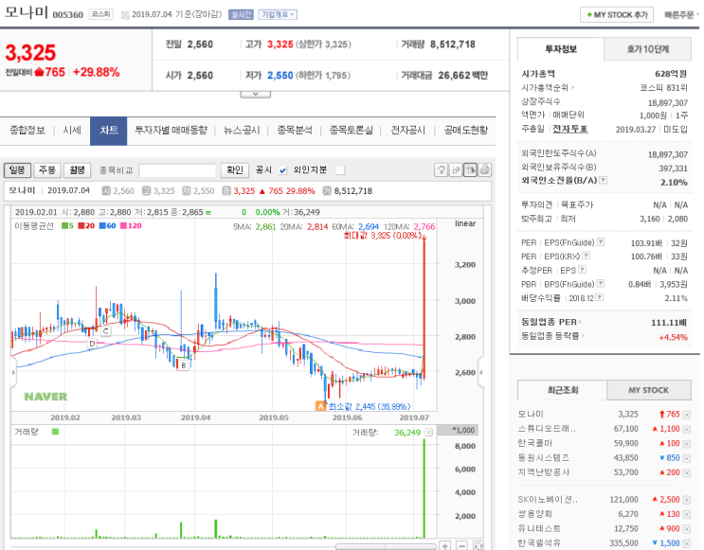This screenshot has width=704, height=550.
Task: Click marker C on the price chart
Action: click(x=106, y=331)
